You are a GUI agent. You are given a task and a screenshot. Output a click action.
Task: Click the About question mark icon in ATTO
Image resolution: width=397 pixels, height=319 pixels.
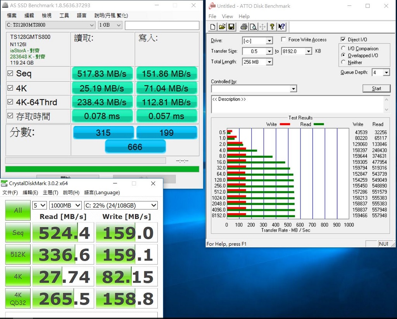click(272, 27)
